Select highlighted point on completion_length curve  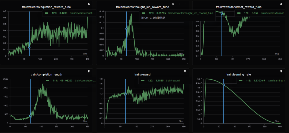(x=30, y=116)
